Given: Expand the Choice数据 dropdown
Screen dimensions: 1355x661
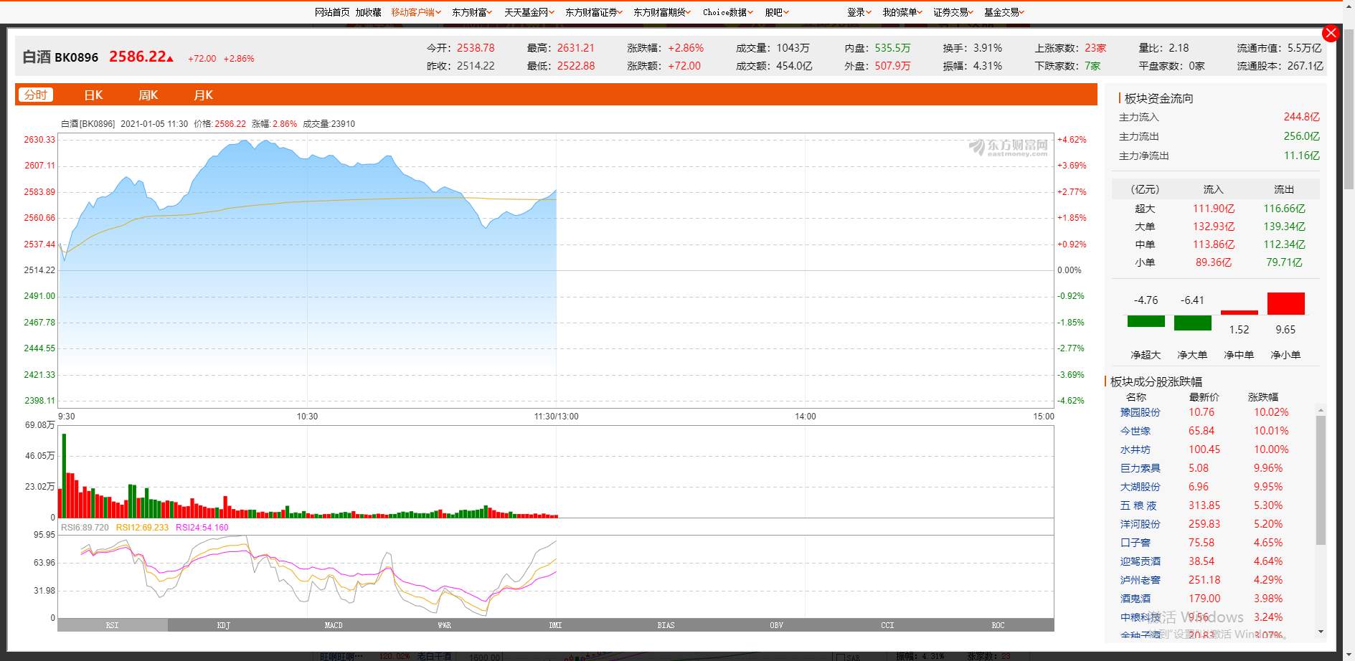Looking at the screenshot, I should tap(728, 12).
